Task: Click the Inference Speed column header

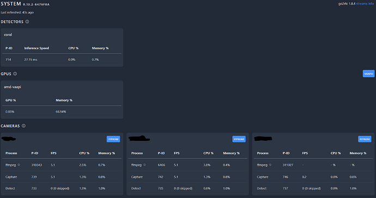Action: pyautogui.click(x=37, y=48)
